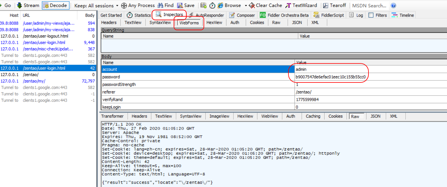Screen dimensions: 447x187
Task: Select request Headers inspector tab
Action: point(109,22)
